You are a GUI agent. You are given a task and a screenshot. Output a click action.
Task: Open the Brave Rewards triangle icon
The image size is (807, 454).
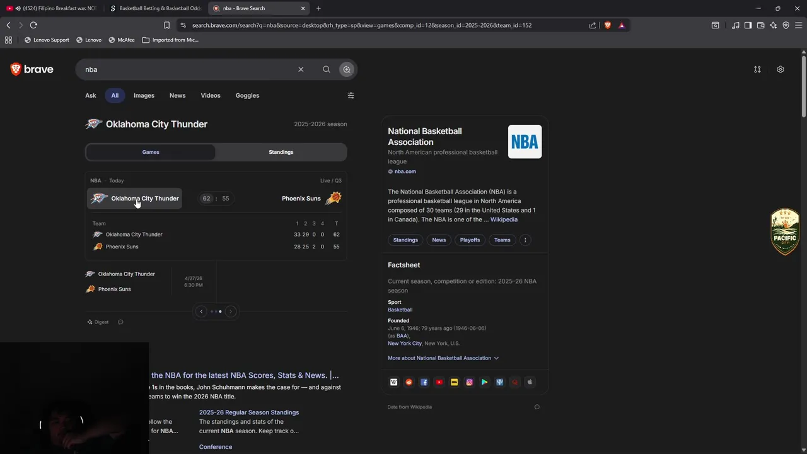tap(622, 25)
